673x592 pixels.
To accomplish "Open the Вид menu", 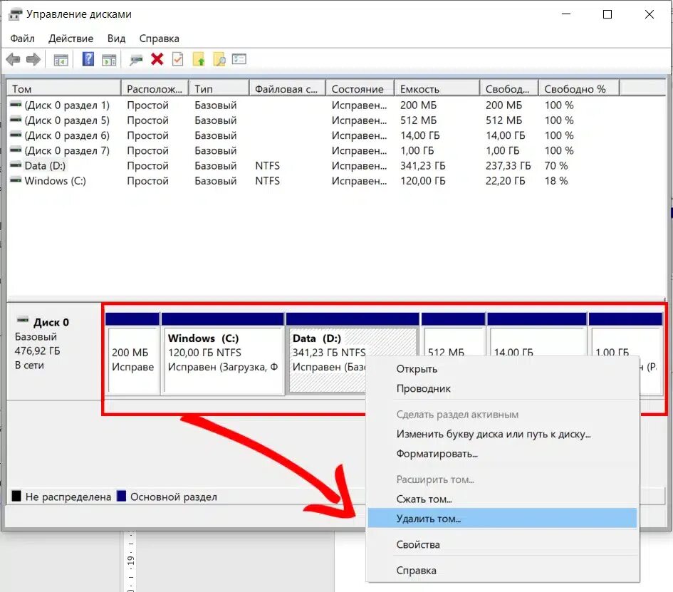I will point(116,38).
